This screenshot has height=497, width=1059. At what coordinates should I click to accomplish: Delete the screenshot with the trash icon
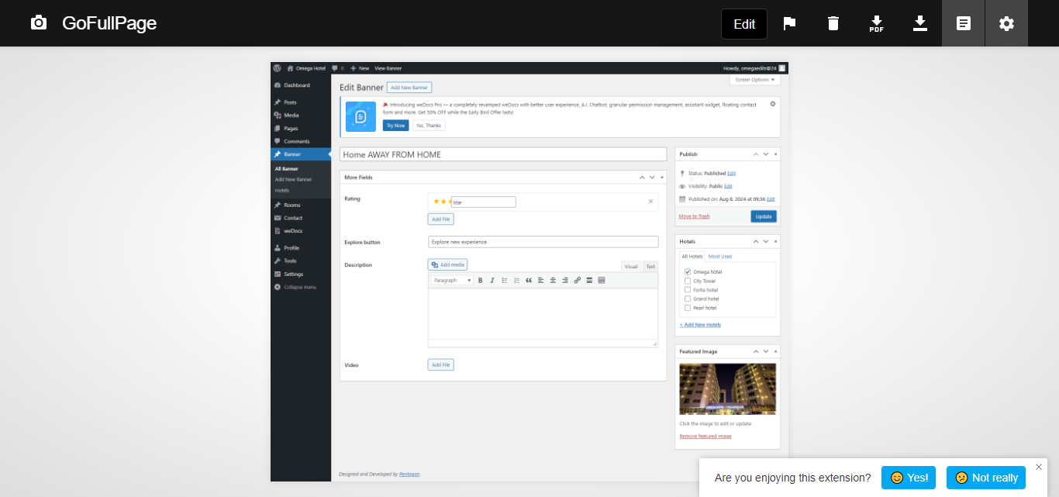click(833, 23)
